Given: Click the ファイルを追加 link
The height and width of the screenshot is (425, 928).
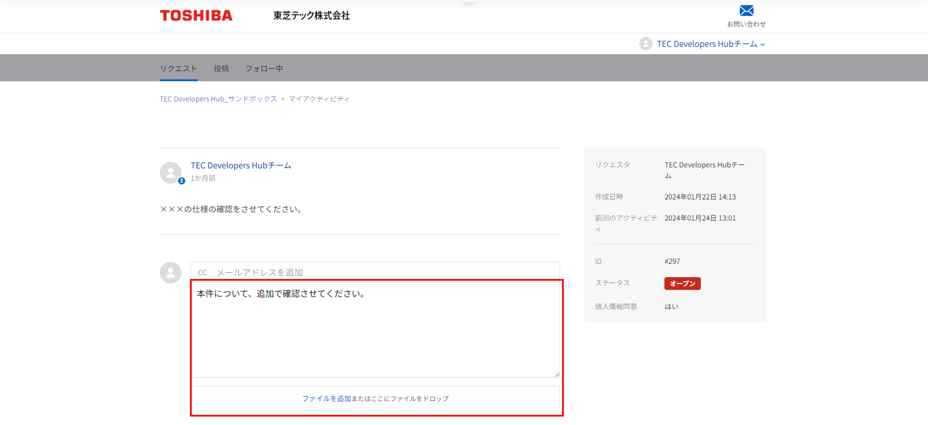Looking at the screenshot, I should [x=326, y=399].
